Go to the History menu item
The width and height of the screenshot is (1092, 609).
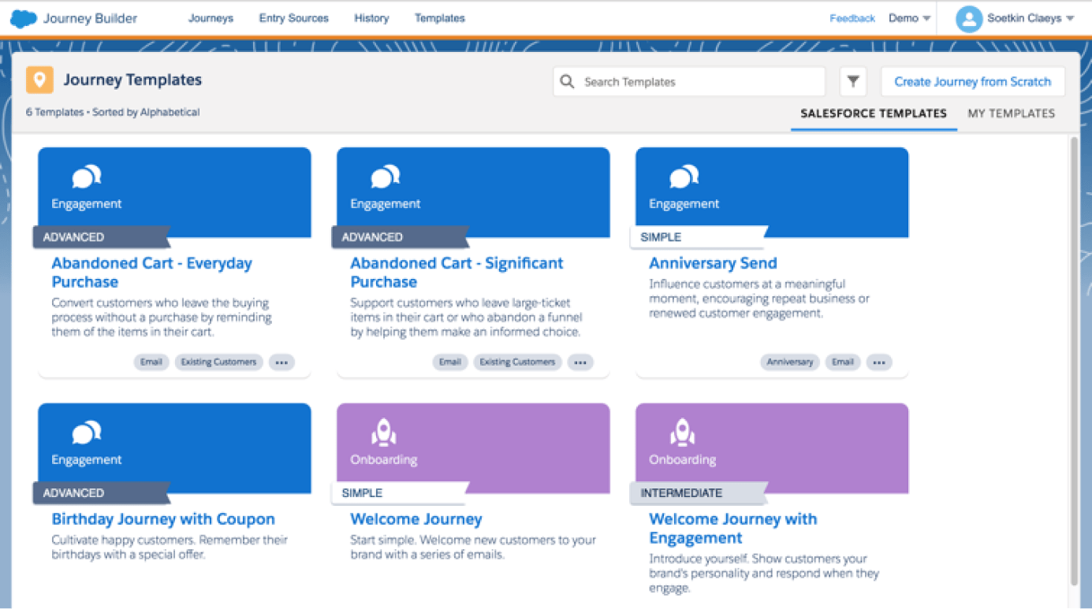tap(371, 18)
